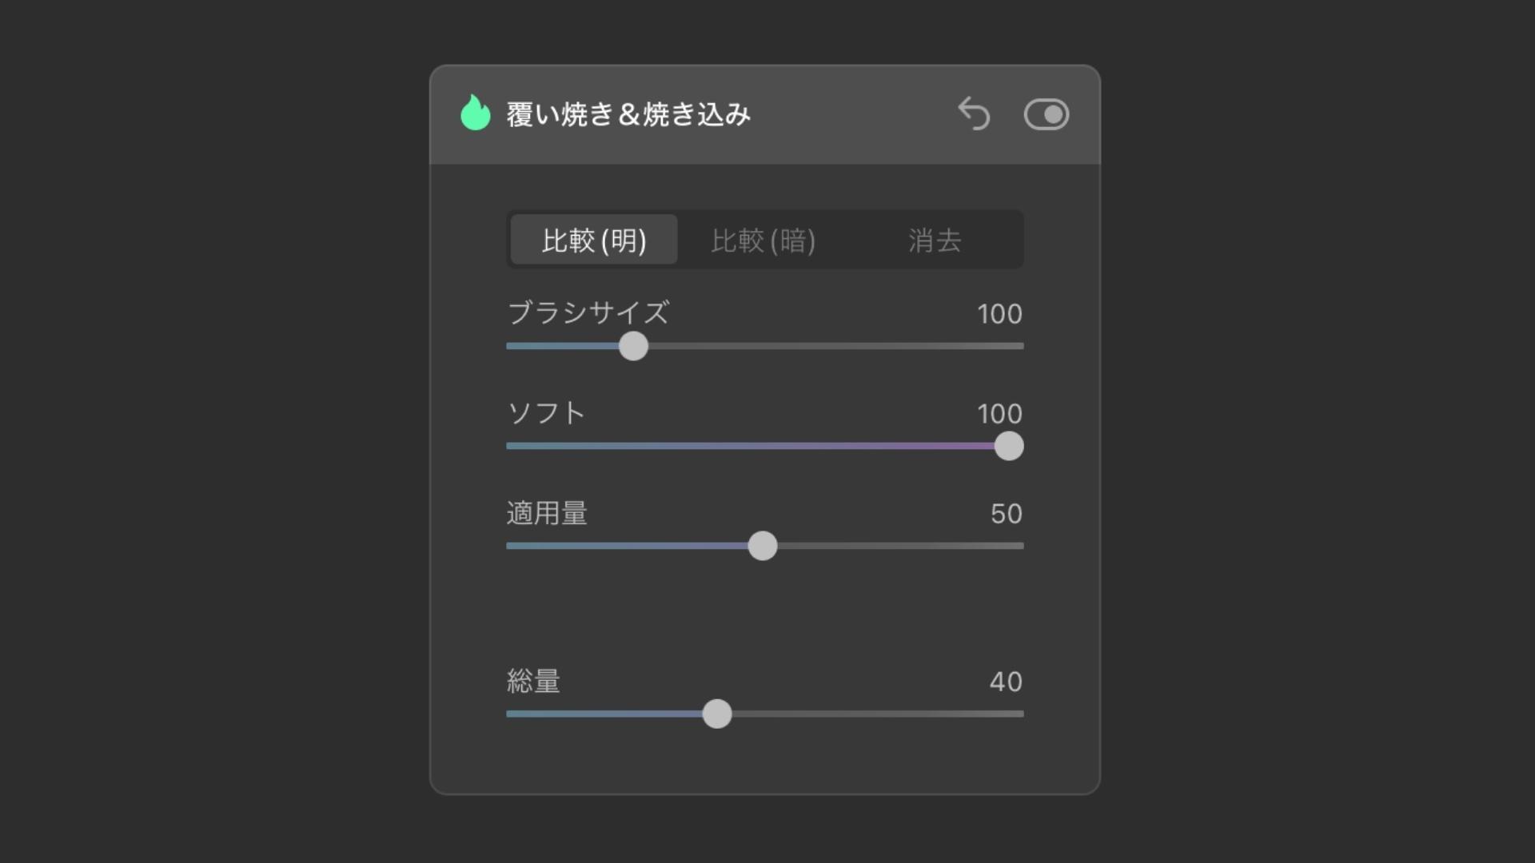Viewport: 1535px width, 863px height.
Task: Click the 総量 value 40
Action: point(1006,682)
